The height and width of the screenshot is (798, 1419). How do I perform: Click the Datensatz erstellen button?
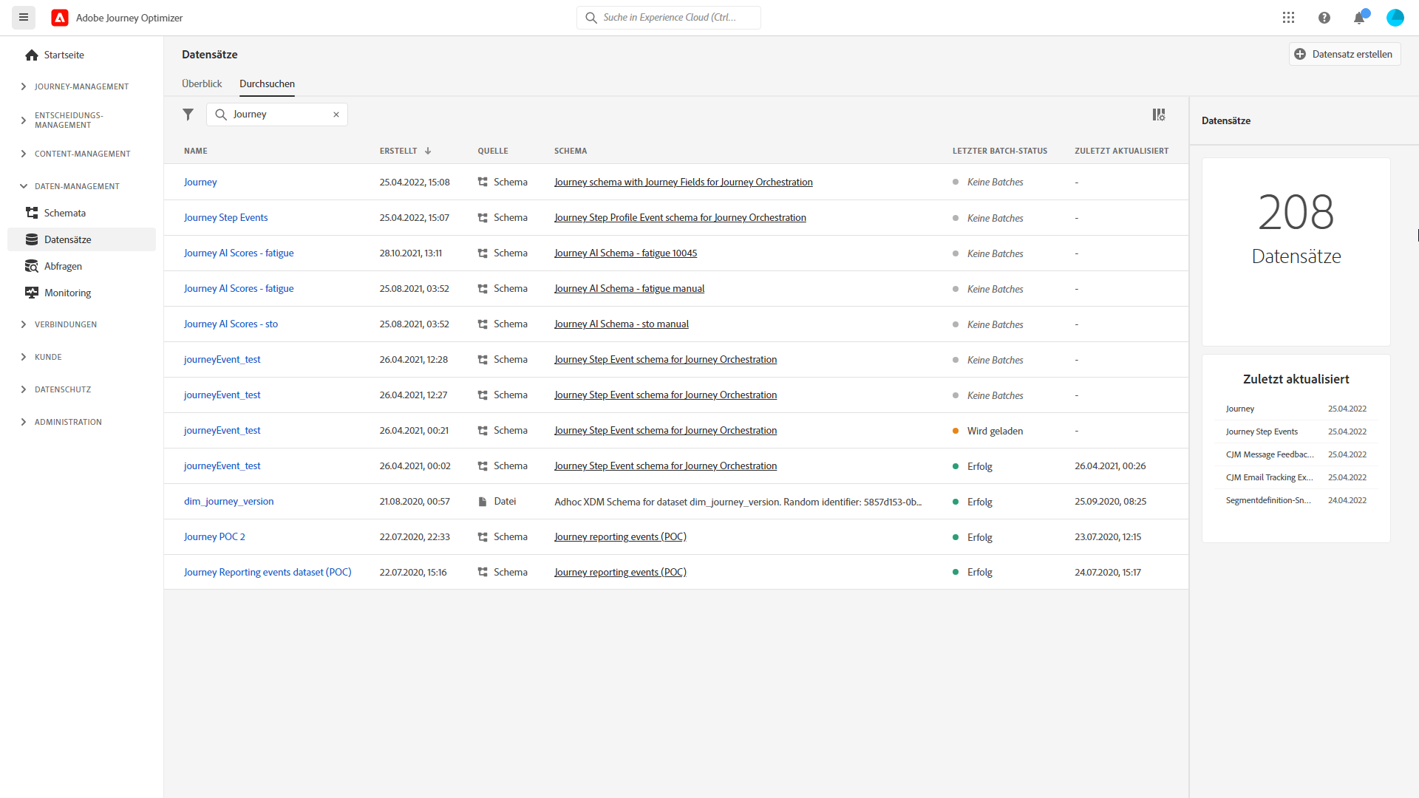[1344, 54]
